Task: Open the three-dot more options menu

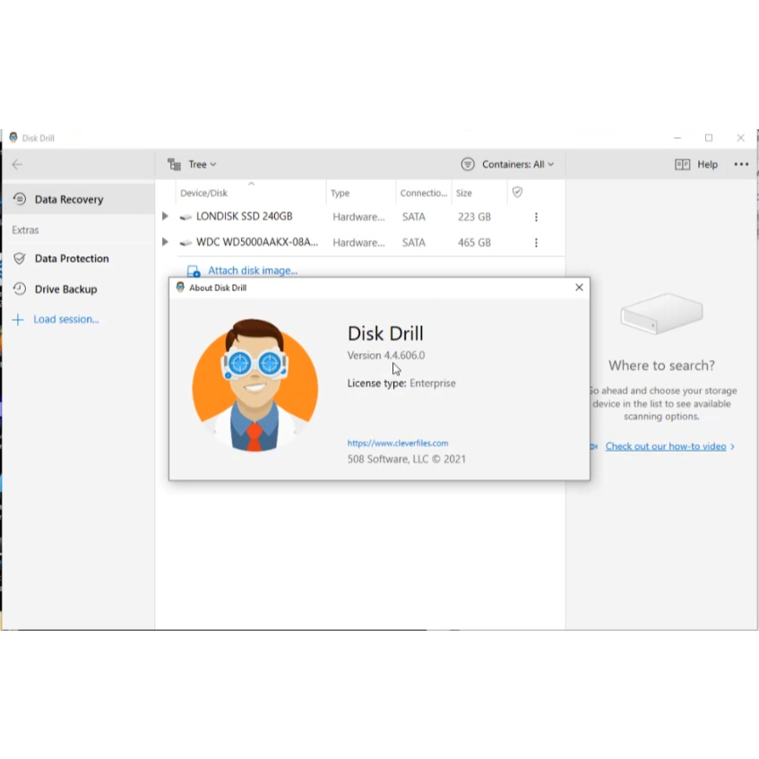Action: (741, 164)
